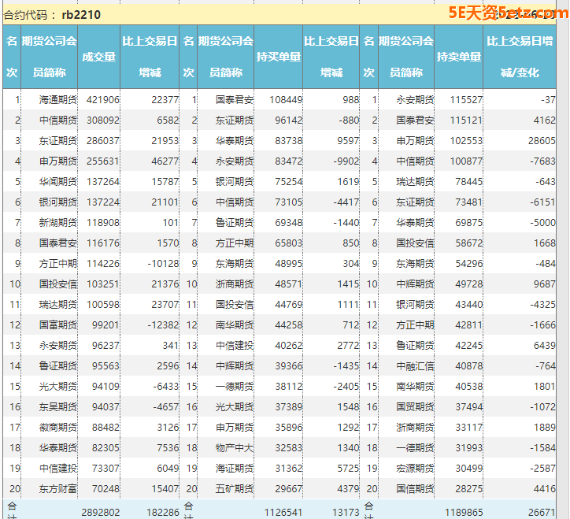Select short change value -5000
The height and width of the screenshot is (519, 570).
[542, 223]
